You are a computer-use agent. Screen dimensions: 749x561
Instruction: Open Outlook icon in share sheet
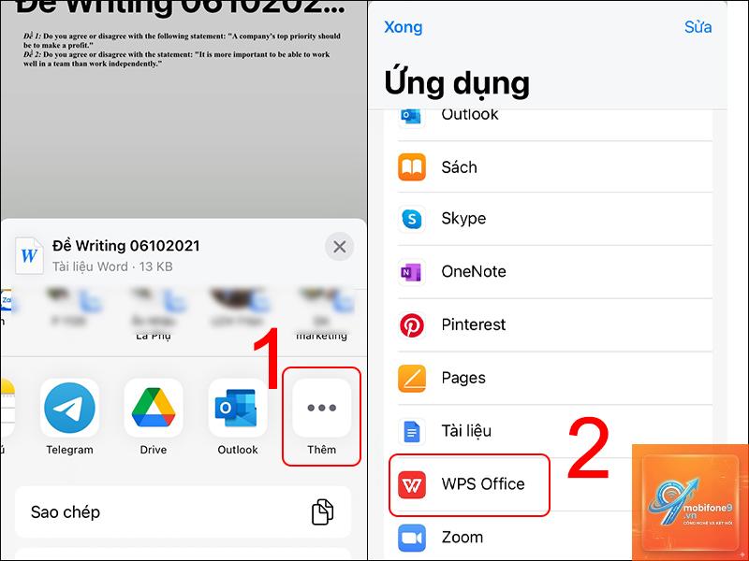point(238,408)
